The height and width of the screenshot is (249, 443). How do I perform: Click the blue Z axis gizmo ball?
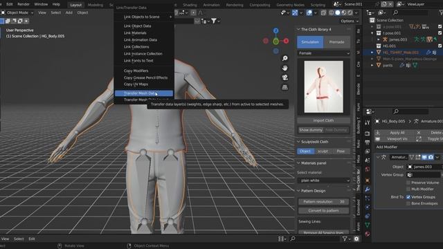pyautogui.click(x=275, y=30)
